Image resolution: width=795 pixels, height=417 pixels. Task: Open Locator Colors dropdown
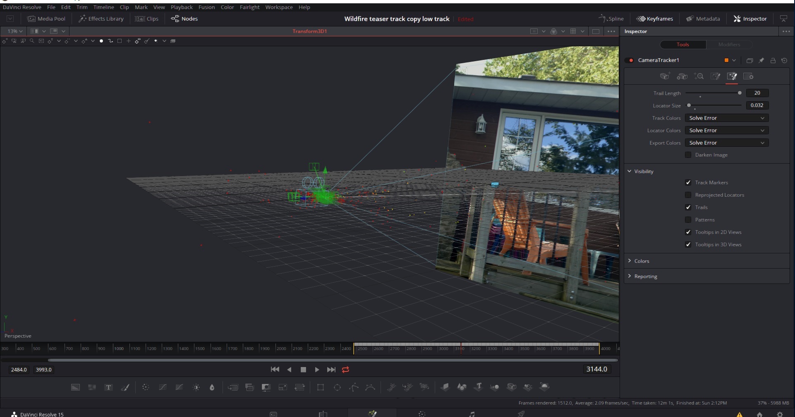click(x=727, y=130)
